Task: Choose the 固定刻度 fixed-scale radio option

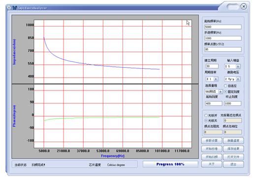Action: [x=225, y=91]
